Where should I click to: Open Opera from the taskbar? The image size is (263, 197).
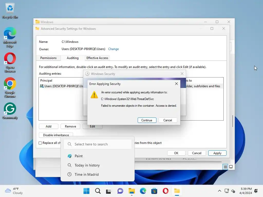165,191
